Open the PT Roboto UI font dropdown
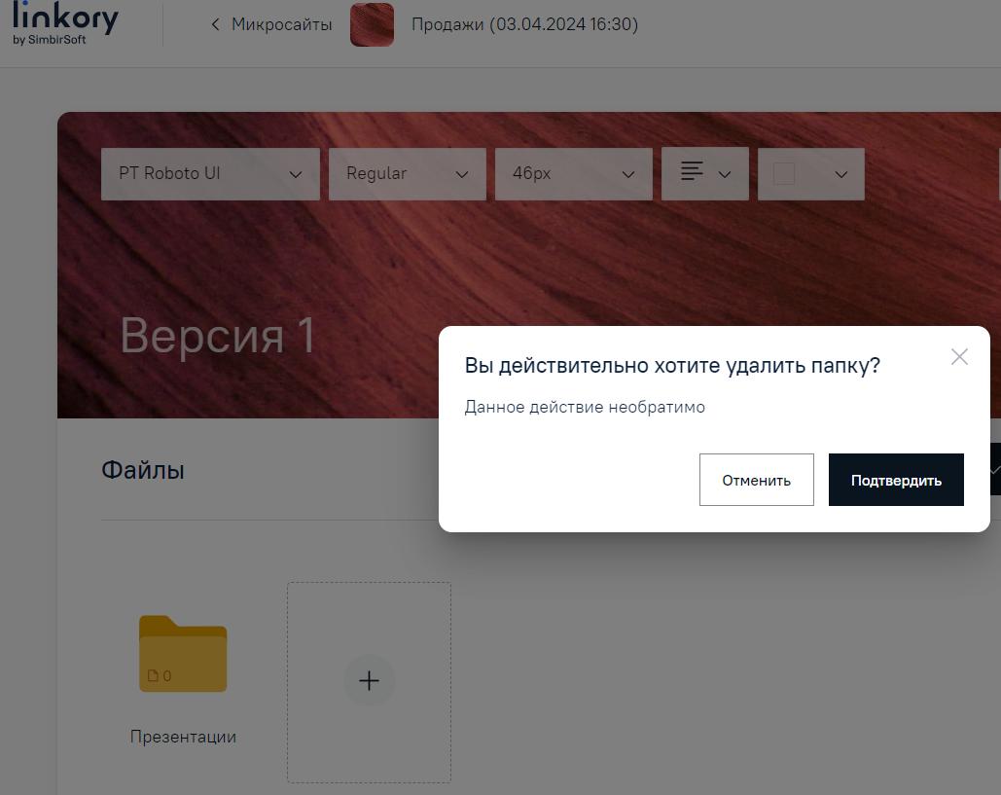Viewport: 1001px width, 795px height. tap(210, 173)
